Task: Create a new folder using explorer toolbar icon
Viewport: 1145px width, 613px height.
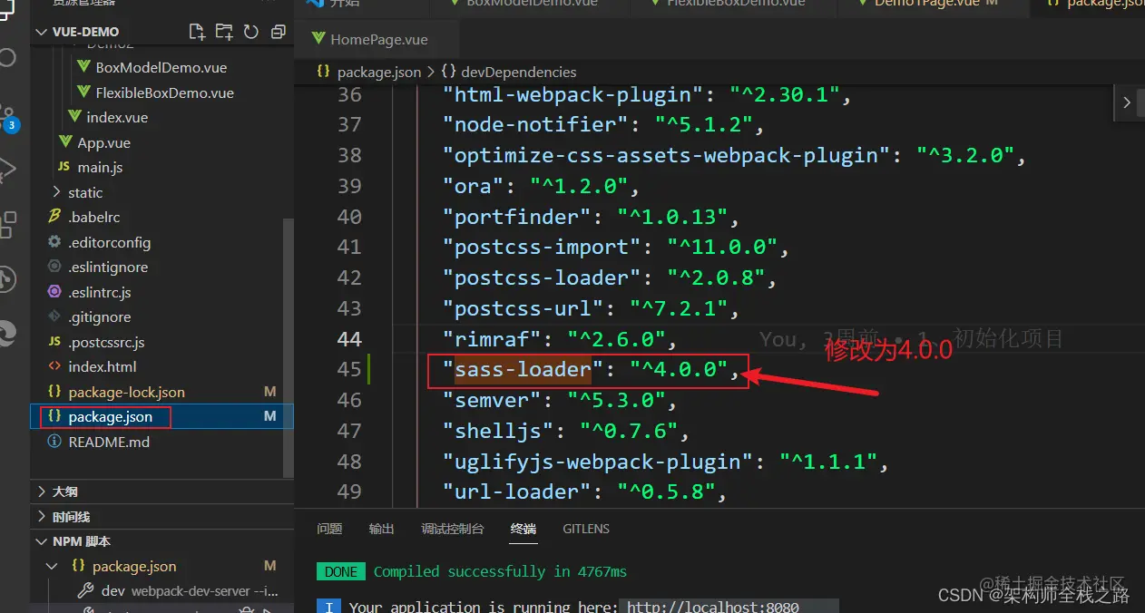Action: (224, 31)
